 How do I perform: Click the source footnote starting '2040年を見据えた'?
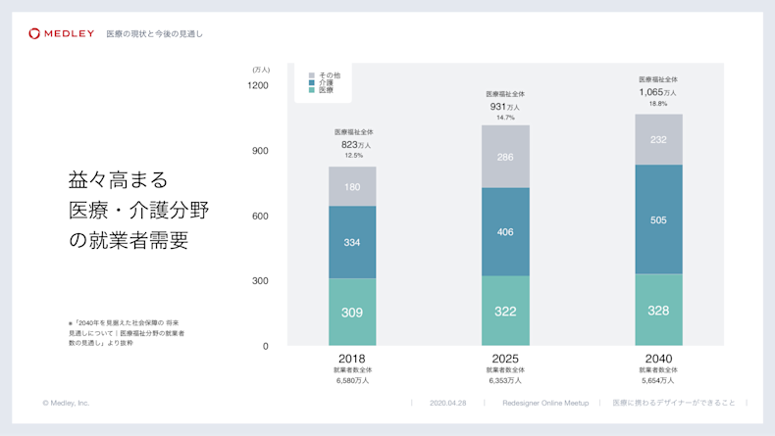click(x=127, y=333)
